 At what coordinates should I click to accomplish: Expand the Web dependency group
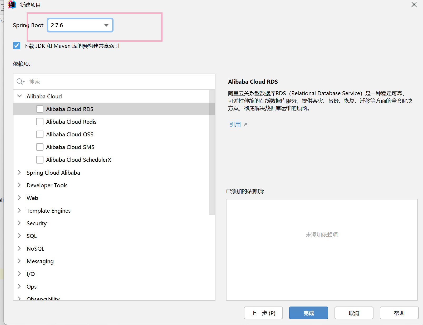(19, 198)
